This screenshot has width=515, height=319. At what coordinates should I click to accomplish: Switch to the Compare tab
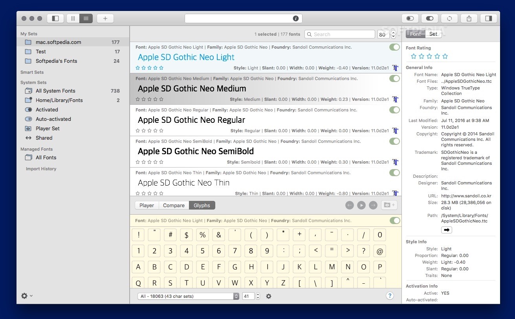174,205
